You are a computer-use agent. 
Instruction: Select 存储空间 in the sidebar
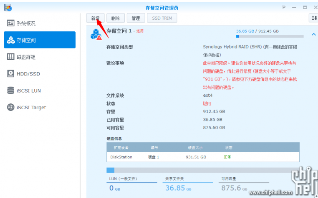(x=40, y=40)
